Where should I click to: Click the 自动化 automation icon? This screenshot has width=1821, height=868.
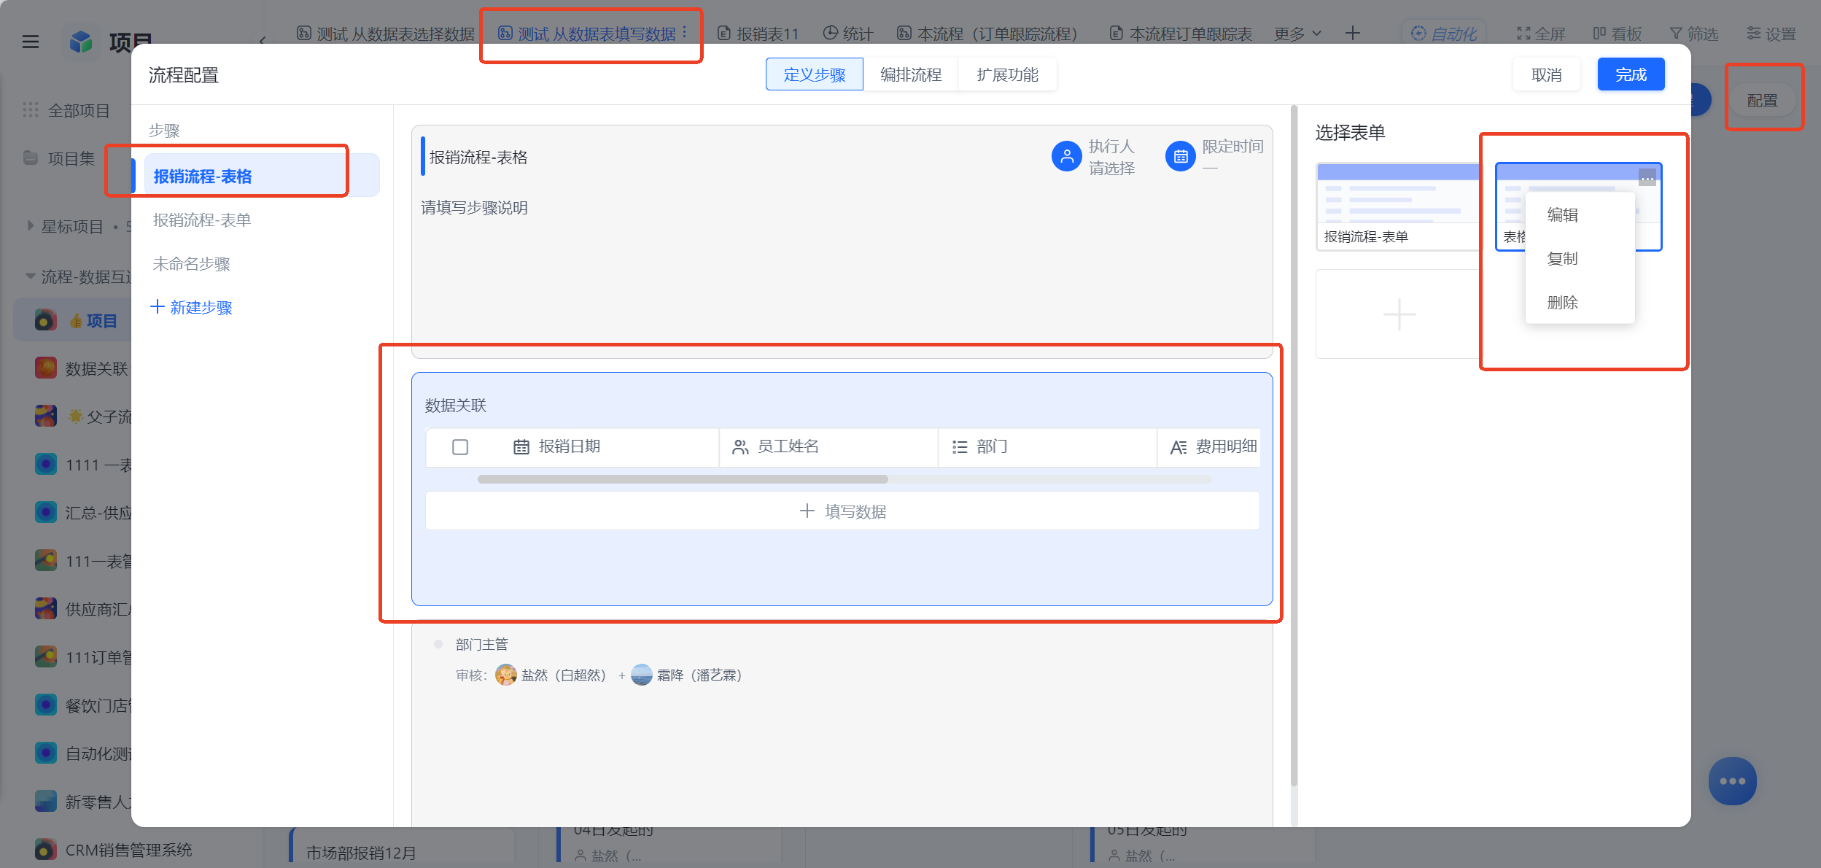(1418, 34)
